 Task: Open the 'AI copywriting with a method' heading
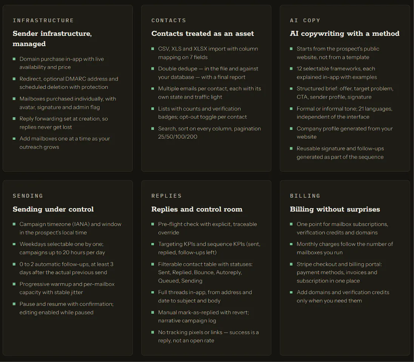coord(345,34)
